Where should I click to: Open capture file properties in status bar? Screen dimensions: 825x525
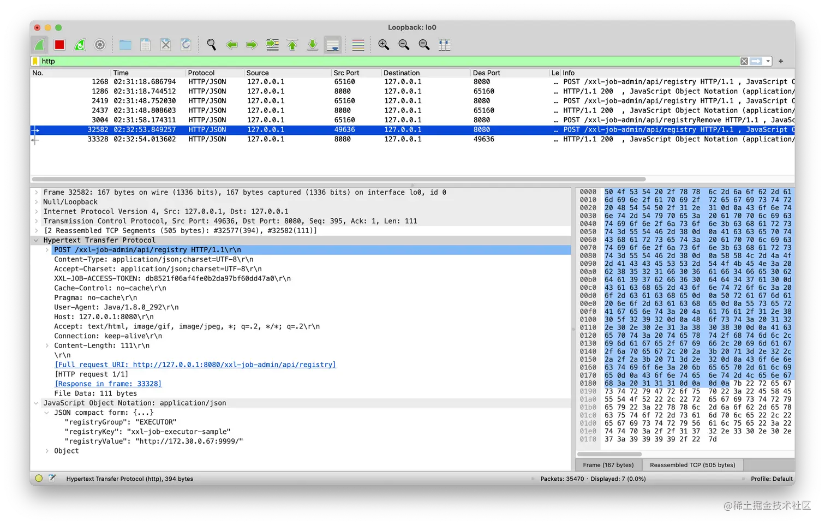pos(52,478)
